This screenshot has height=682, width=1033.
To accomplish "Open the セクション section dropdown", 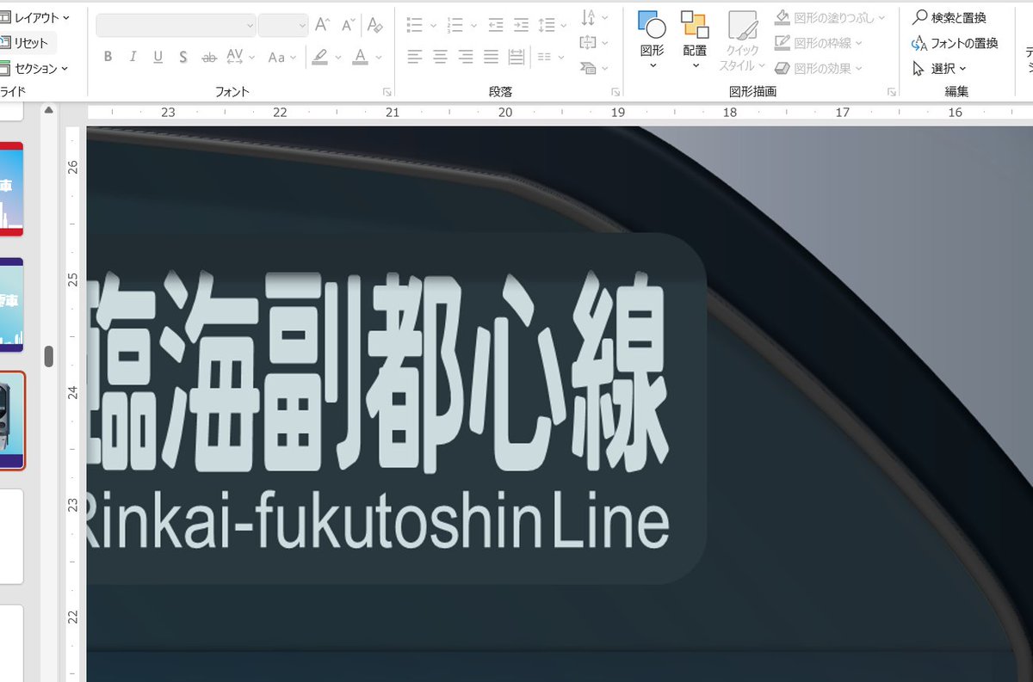I will [35, 68].
